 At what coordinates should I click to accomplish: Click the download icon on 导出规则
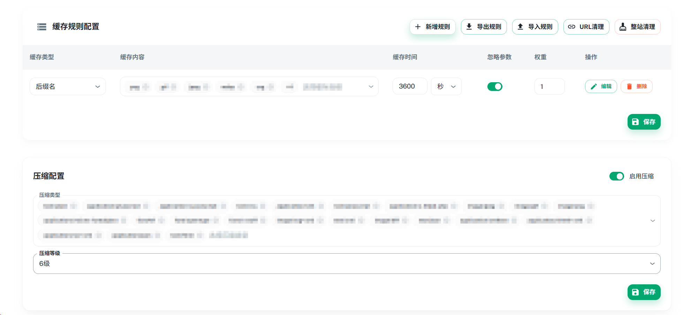point(469,27)
